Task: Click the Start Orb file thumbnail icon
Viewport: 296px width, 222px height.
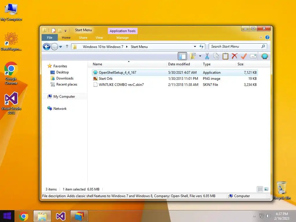Action: tap(95, 79)
